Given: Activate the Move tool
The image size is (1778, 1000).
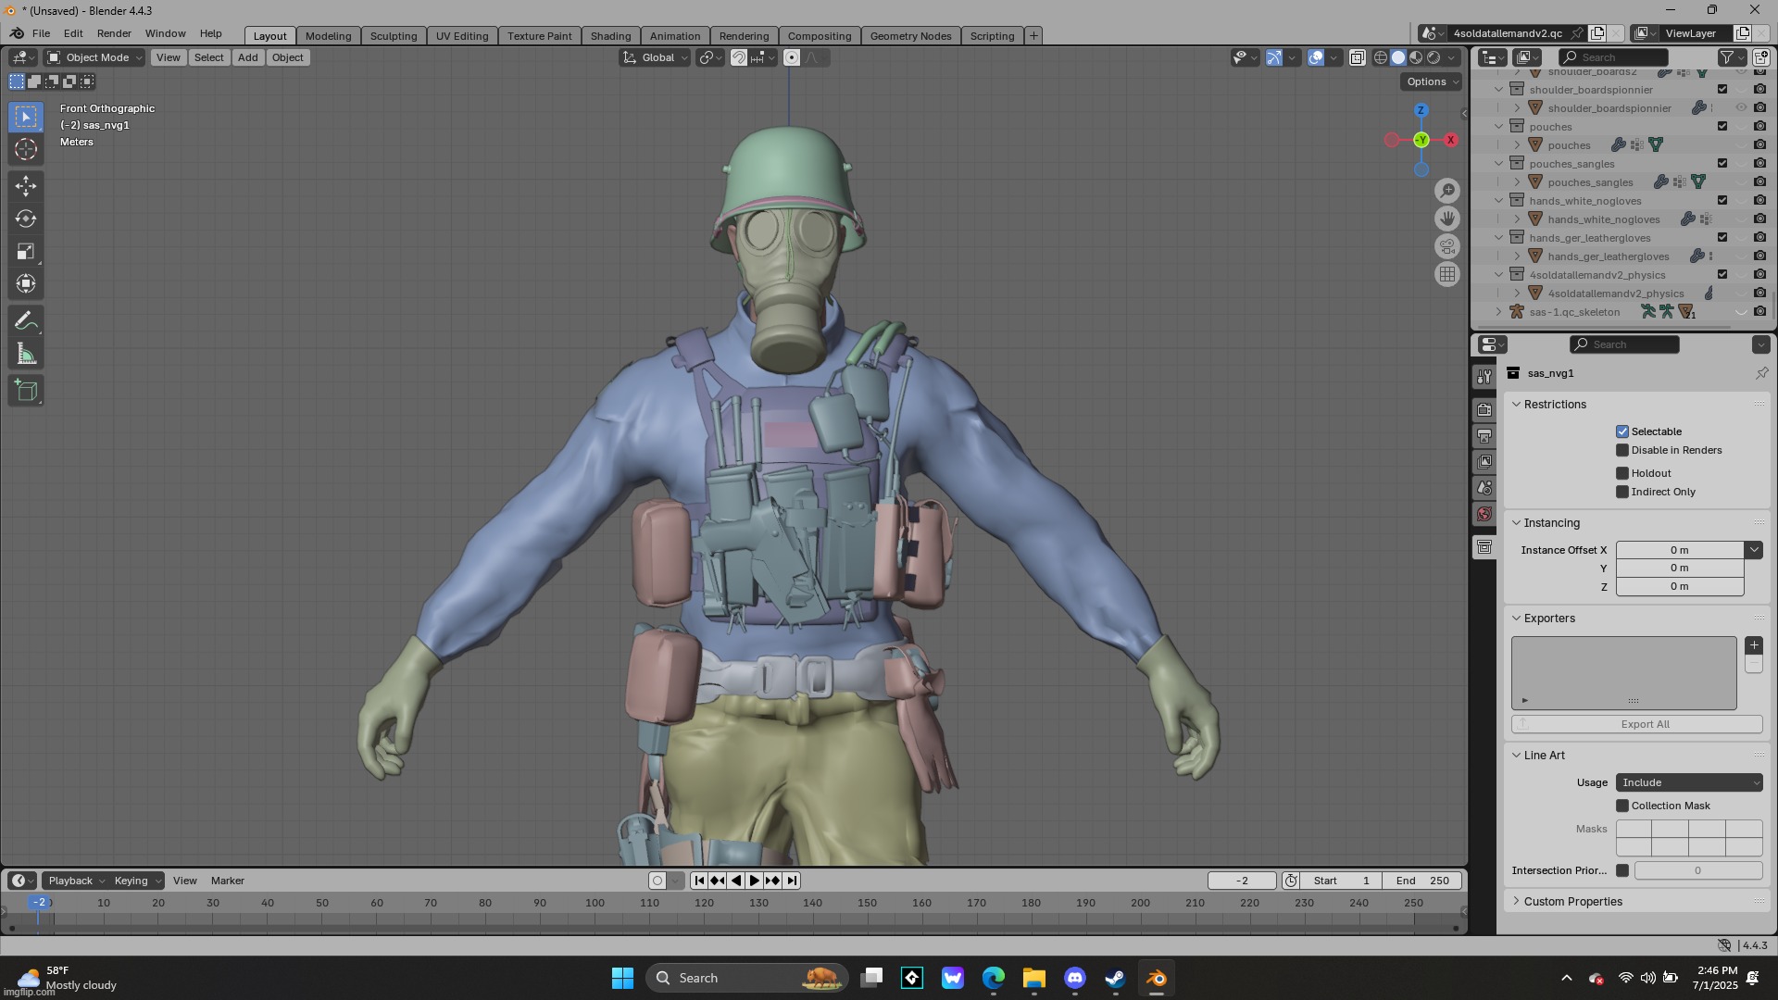Looking at the screenshot, I should coord(26,186).
